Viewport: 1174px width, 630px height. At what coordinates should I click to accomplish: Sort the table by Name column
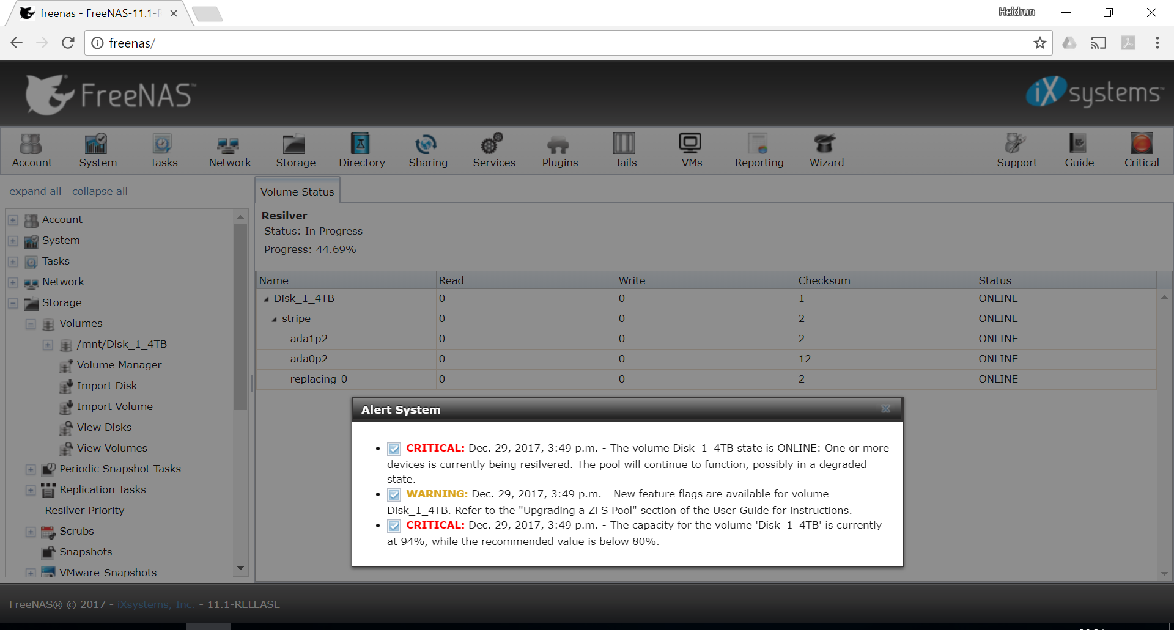[x=346, y=280]
